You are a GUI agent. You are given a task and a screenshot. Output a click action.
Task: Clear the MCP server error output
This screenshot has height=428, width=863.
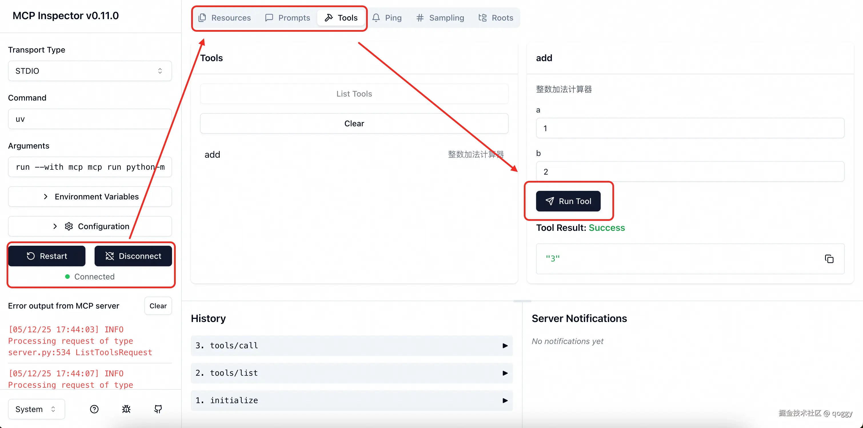coord(158,306)
